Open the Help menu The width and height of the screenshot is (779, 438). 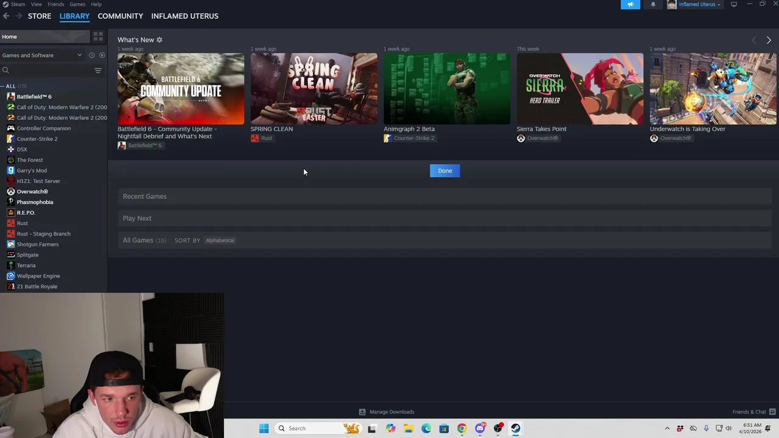coord(96,4)
